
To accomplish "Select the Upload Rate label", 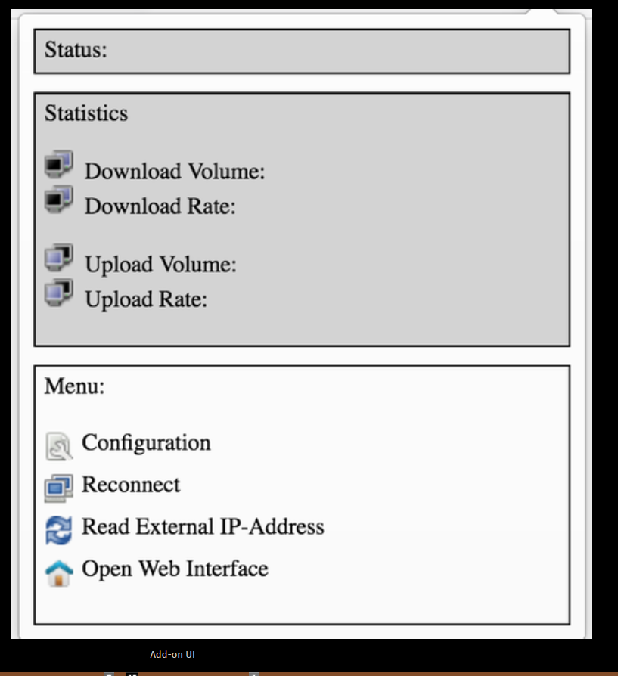I will [x=146, y=299].
